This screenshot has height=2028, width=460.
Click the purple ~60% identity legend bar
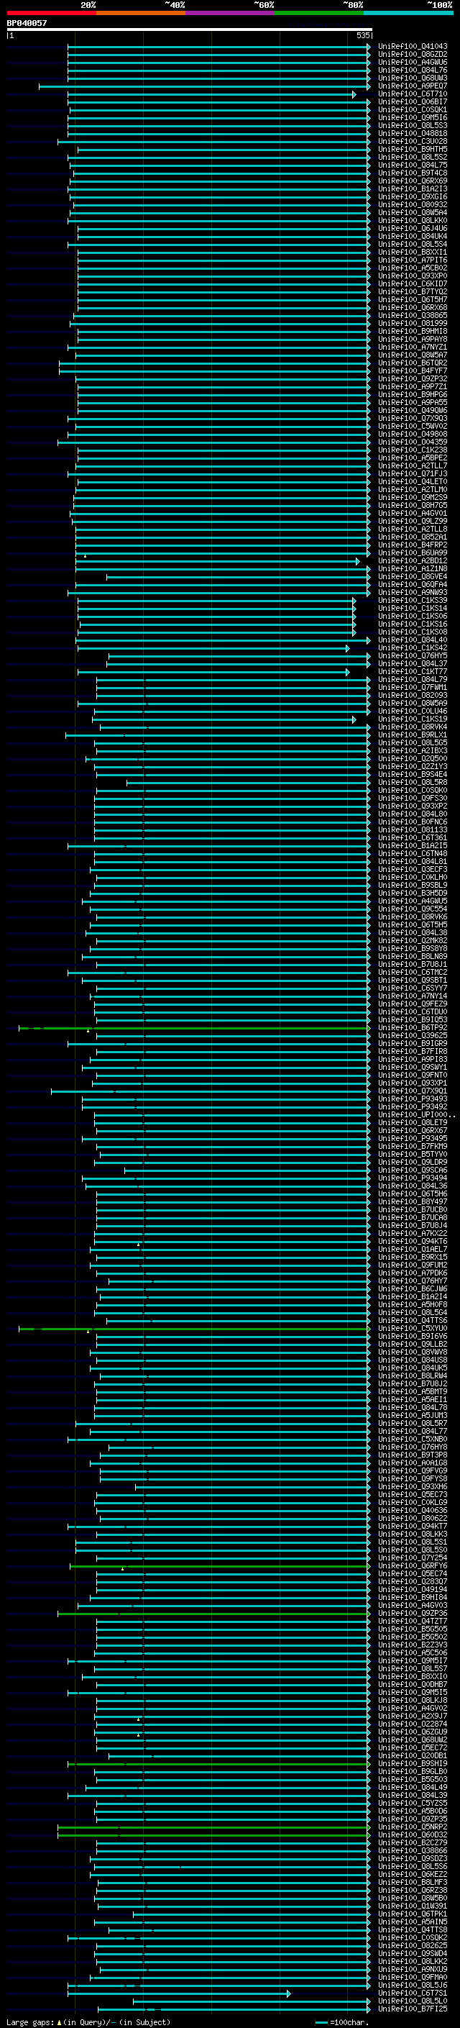tap(231, 13)
